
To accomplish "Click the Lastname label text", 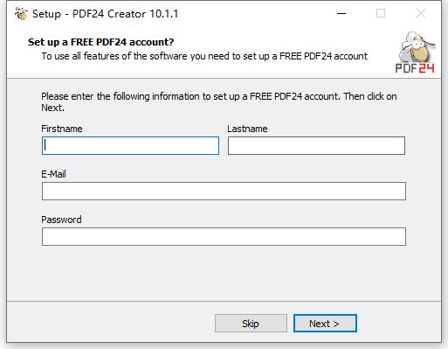I will [x=247, y=129].
